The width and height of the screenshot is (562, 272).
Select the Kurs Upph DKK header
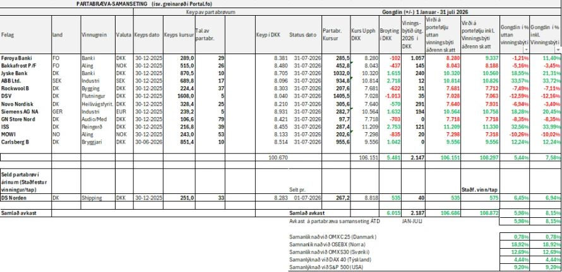point(364,35)
